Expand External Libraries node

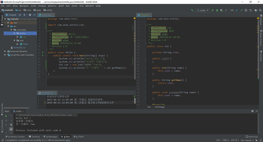click(x=5, y=51)
